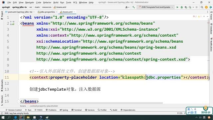Open the Spring tool window
The height and width of the screenshot is (120, 213).
point(64,110)
